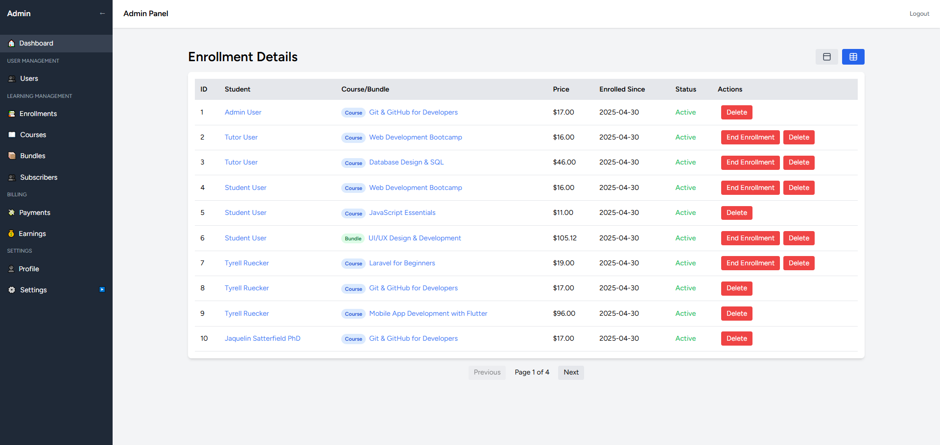Click the Earnings money bag icon
This screenshot has width=940, height=445.
click(x=11, y=234)
